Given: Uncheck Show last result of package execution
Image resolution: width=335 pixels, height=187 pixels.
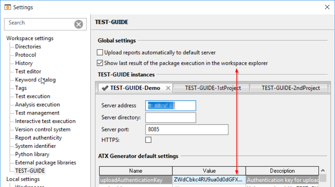Looking at the screenshot, I should [100, 63].
